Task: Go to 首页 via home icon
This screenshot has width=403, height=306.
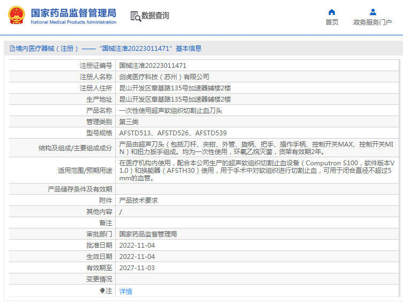Action: pyautogui.click(x=332, y=12)
